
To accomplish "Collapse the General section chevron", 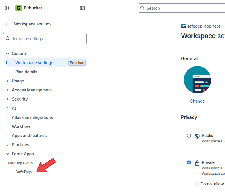I will (7, 54).
